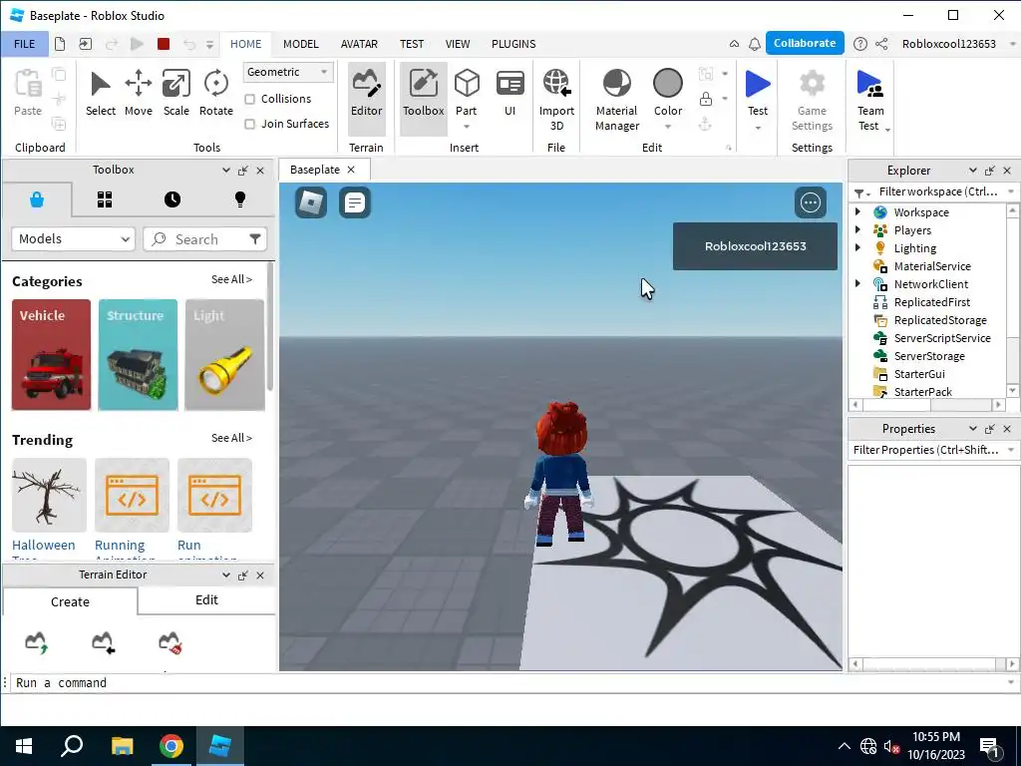Click See All next to Categories
This screenshot has height=766, width=1021.
(x=231, y=279)
